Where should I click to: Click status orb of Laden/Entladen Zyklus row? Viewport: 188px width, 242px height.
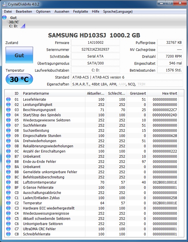8,198
